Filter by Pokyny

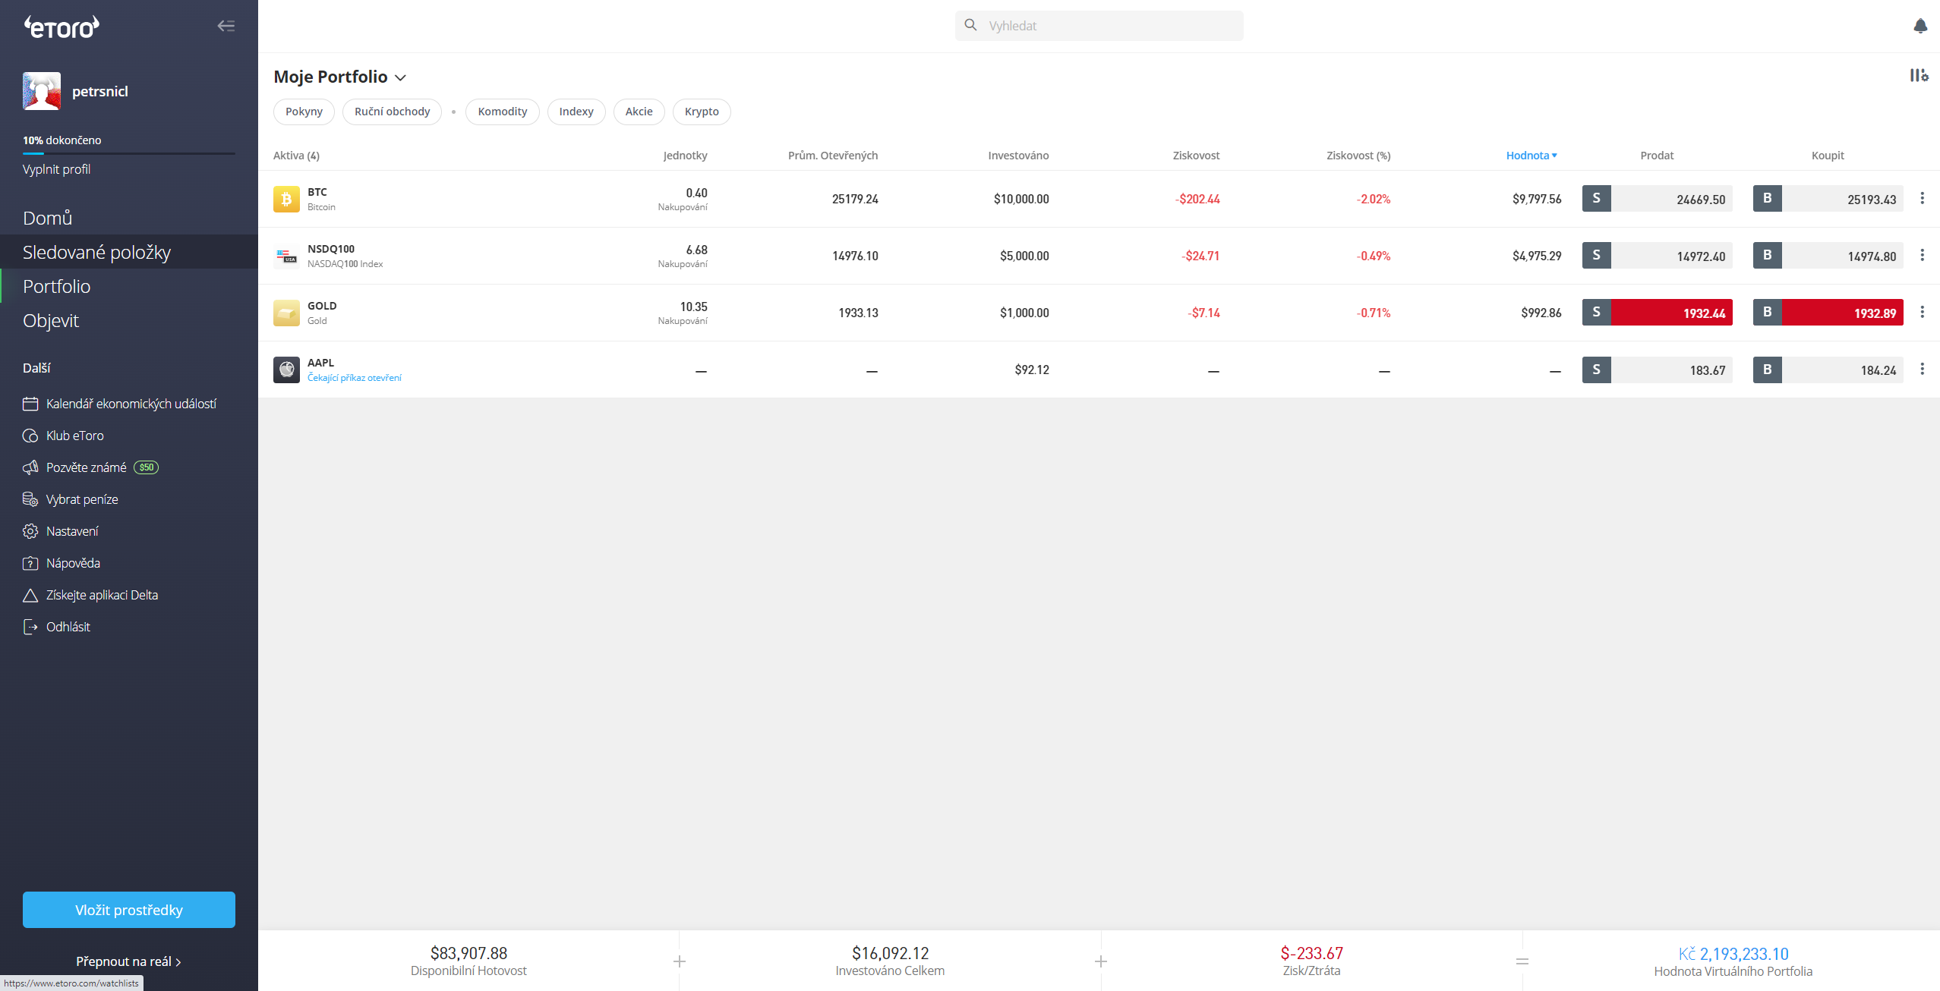pos(304,112)
